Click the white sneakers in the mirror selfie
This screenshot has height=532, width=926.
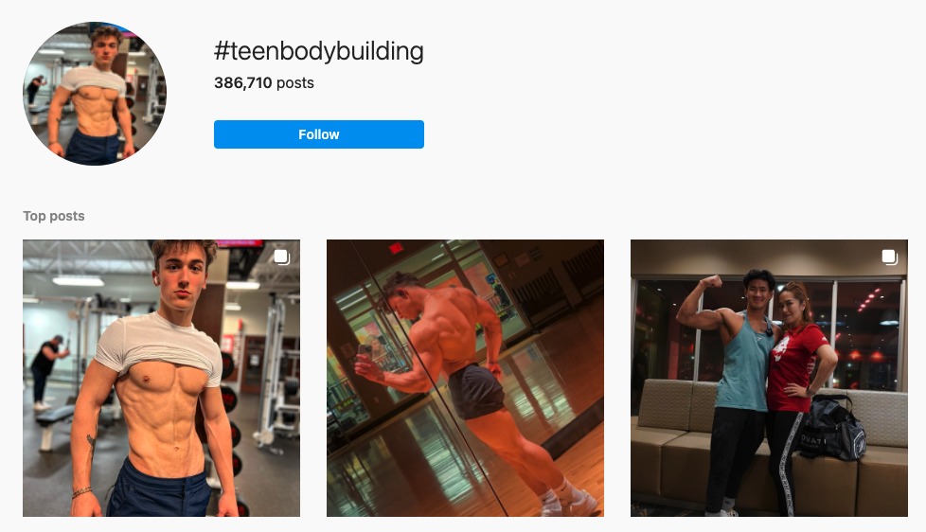coord(566,501)
